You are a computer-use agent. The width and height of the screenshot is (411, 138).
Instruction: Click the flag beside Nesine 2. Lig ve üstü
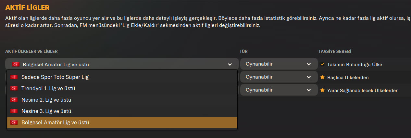click(14, 100)
